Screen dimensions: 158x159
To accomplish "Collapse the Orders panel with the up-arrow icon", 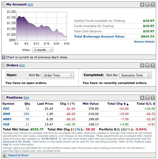I will pos(142,65).
